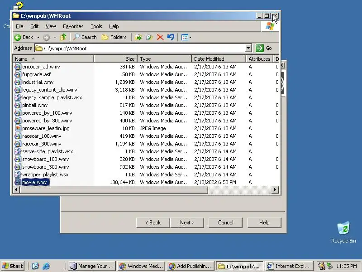Click the movie.wmv file name

coord(36,182)
